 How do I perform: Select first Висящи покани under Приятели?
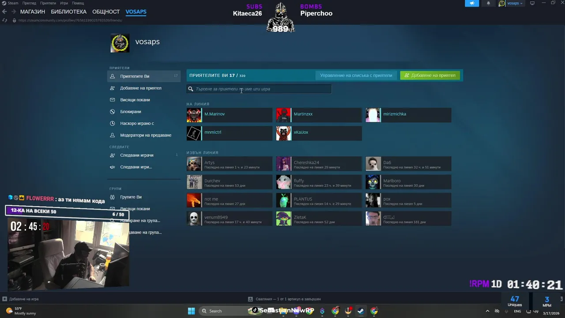[x=143, y=100]
